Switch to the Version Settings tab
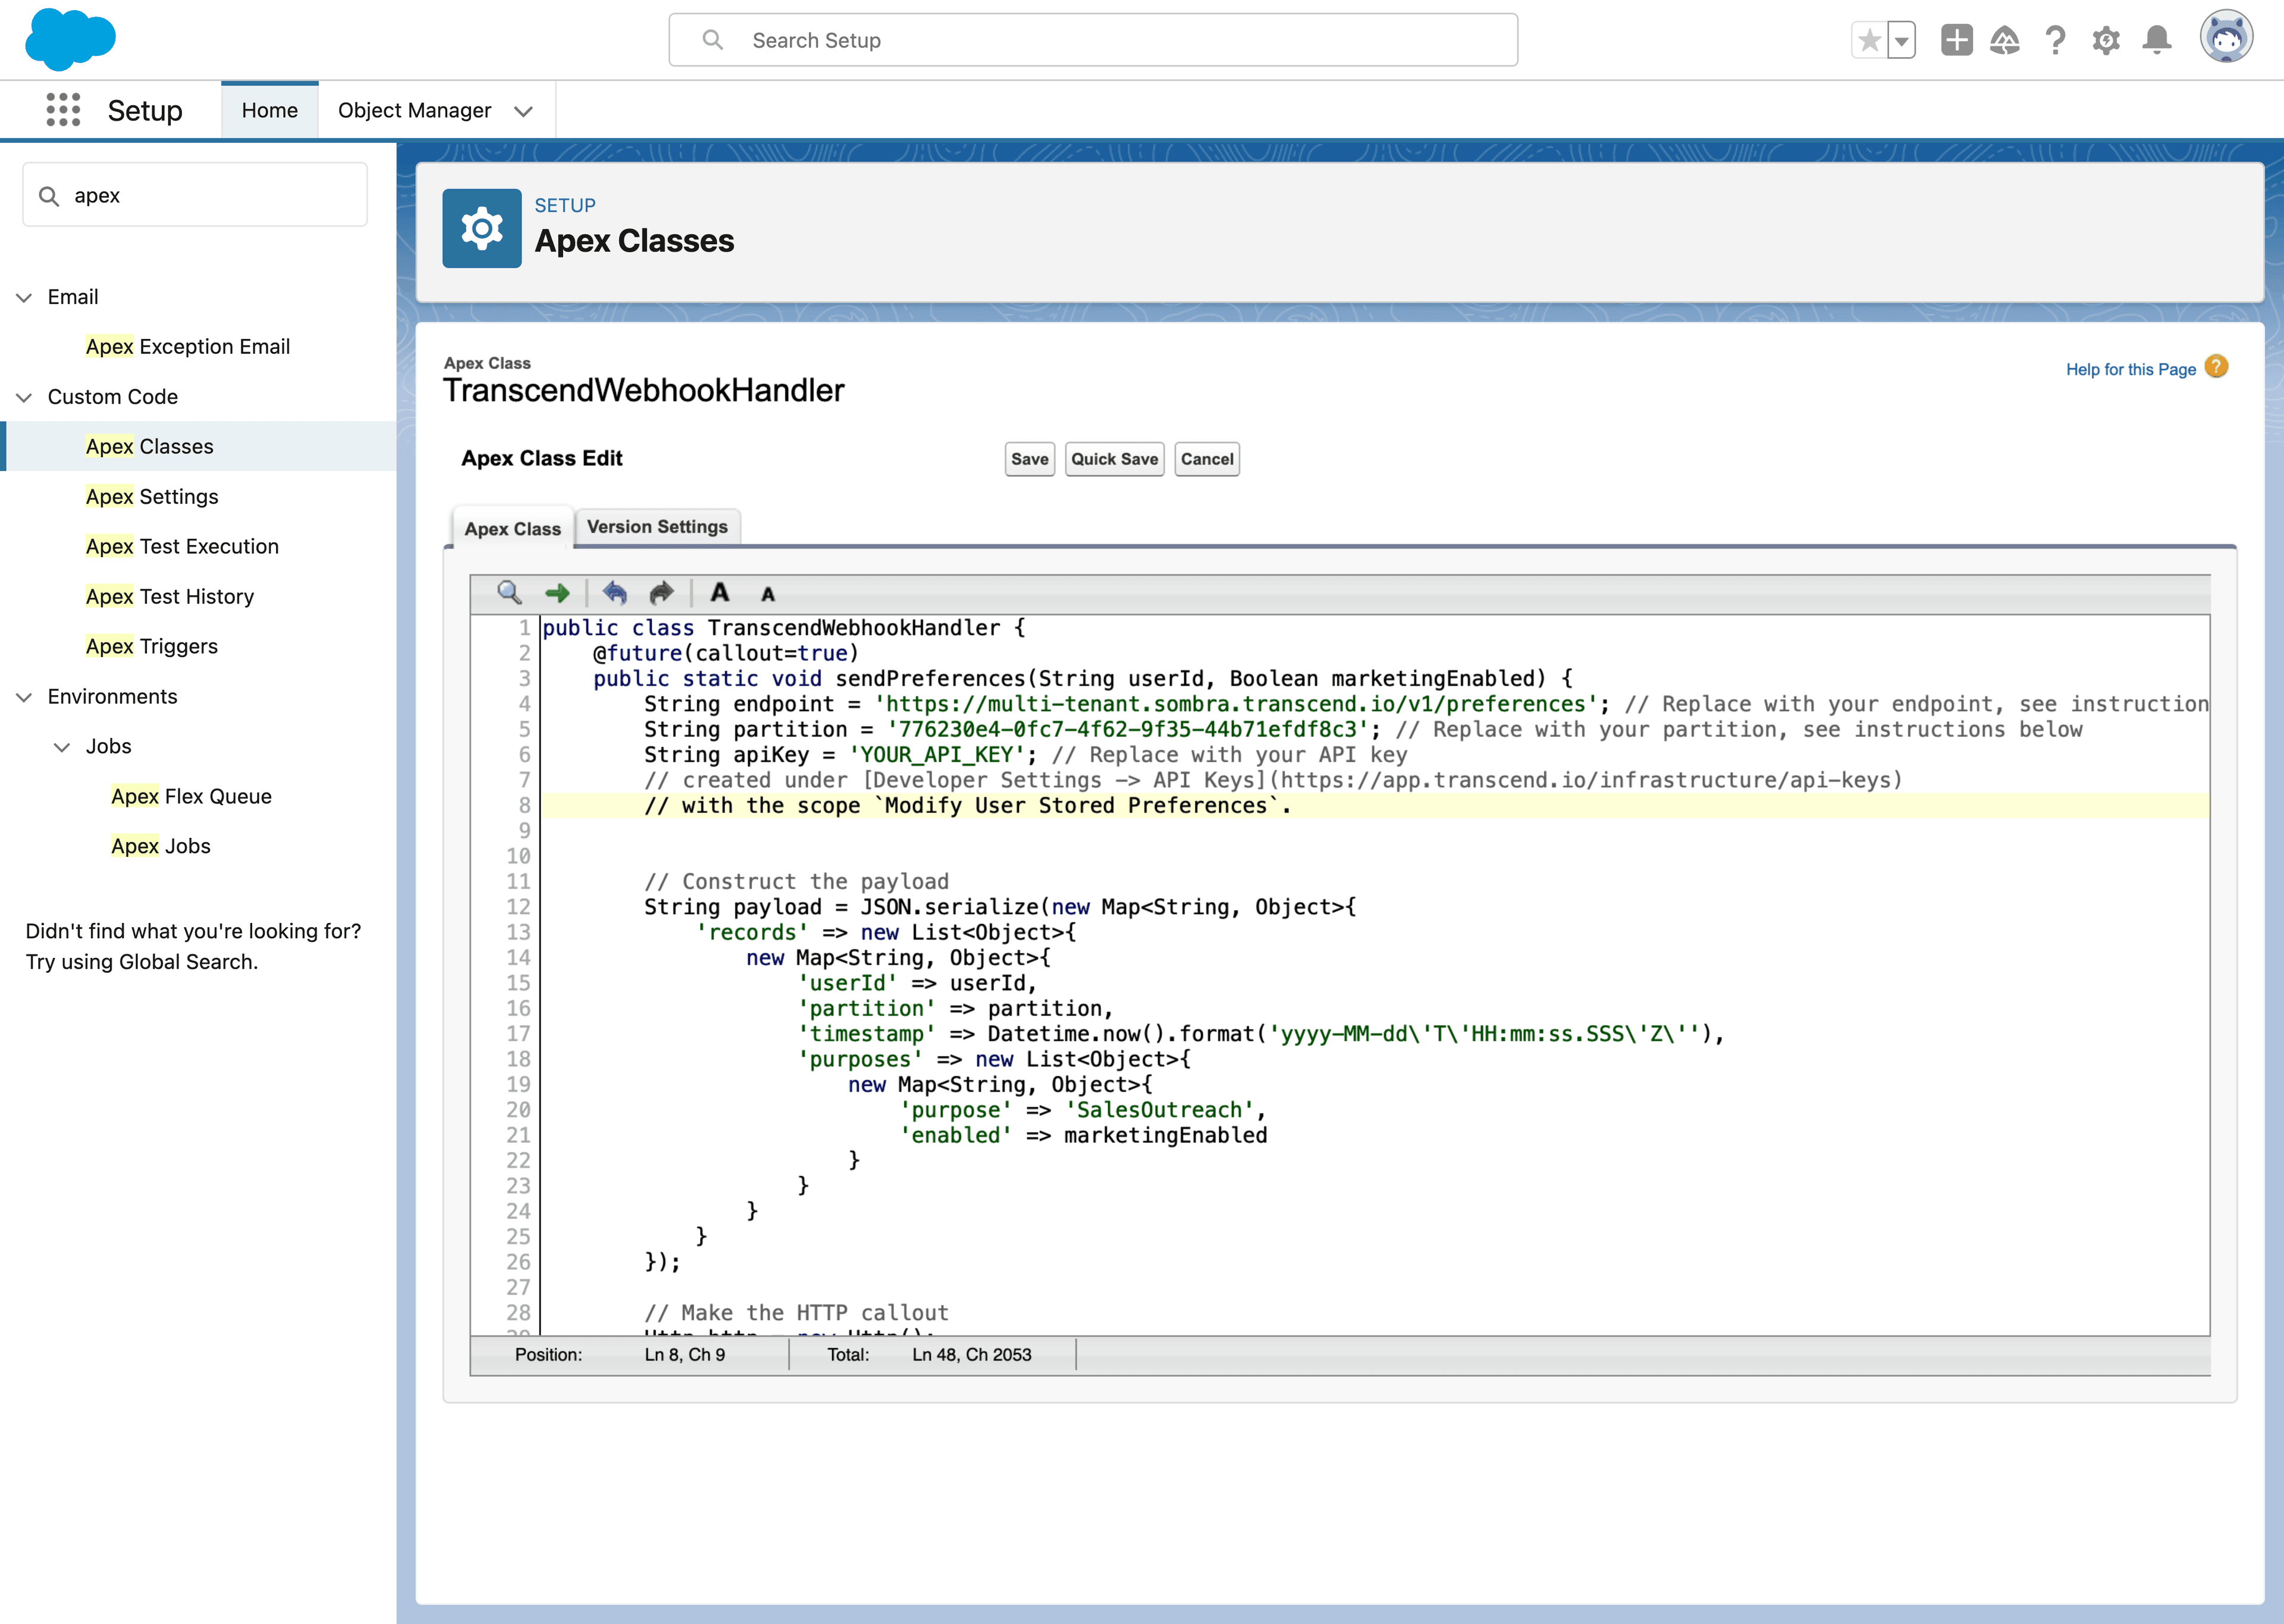The image size is (2284, 1624). (x=657, y=527)
